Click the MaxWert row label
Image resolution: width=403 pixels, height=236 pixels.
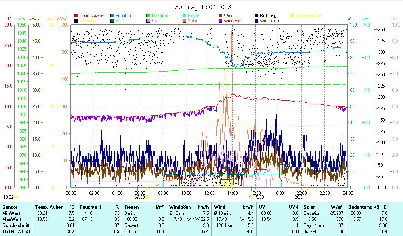coord(11,219)
